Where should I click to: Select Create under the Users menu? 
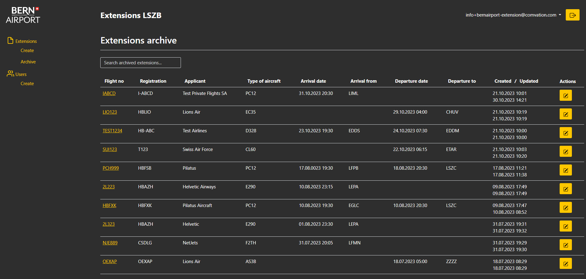pyautogui.click(x=27, y=83)
